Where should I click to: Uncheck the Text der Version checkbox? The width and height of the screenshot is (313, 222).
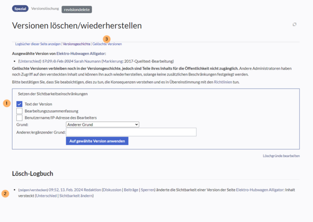click(x=20, y=104)
